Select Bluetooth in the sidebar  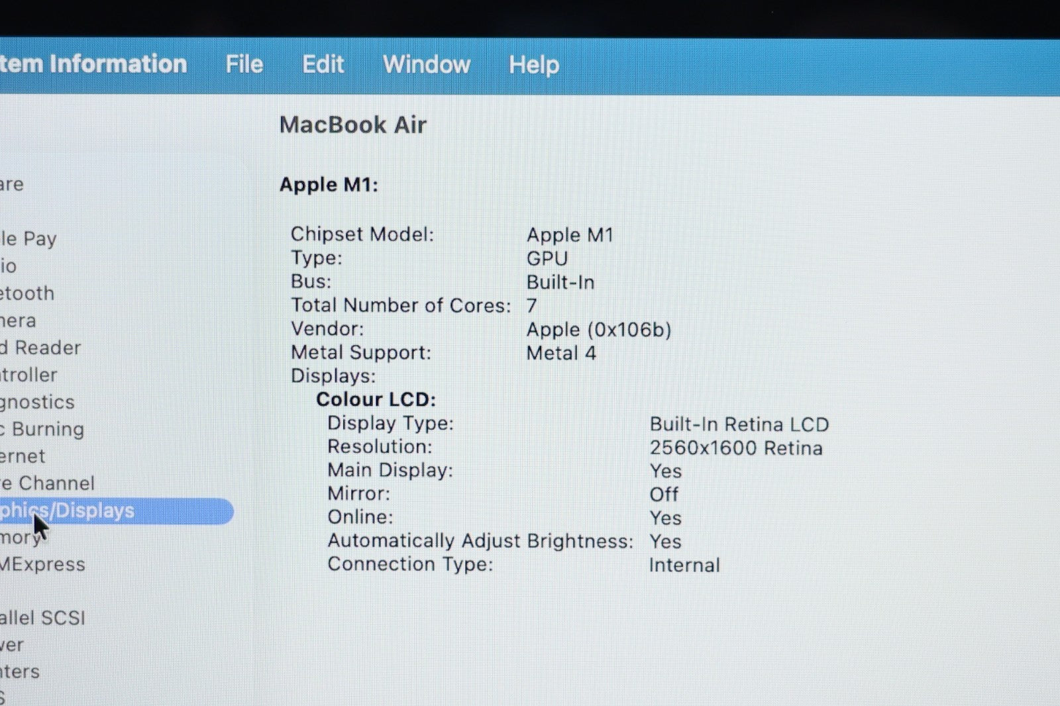coord(27,293)
